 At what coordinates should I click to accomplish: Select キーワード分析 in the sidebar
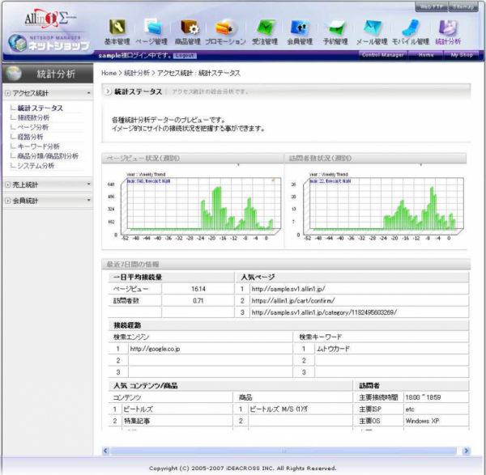pyautogui.click(x=38, y=146)
